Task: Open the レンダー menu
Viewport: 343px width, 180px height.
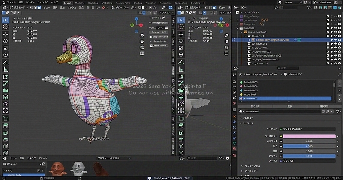Action: pyautogui.click(x=30, y=3)
